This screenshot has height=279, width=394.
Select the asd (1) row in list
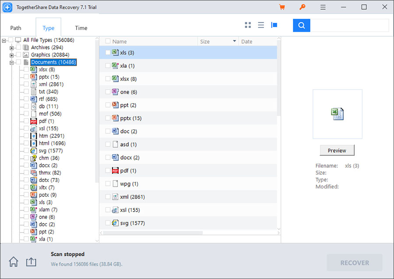[x=188, y=144]
